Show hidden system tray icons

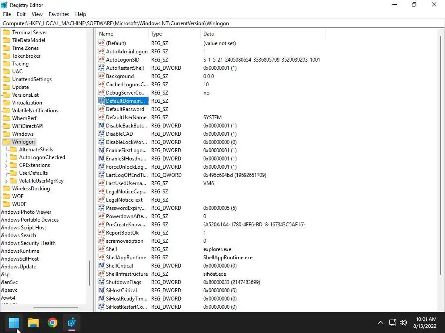(381, 323)
